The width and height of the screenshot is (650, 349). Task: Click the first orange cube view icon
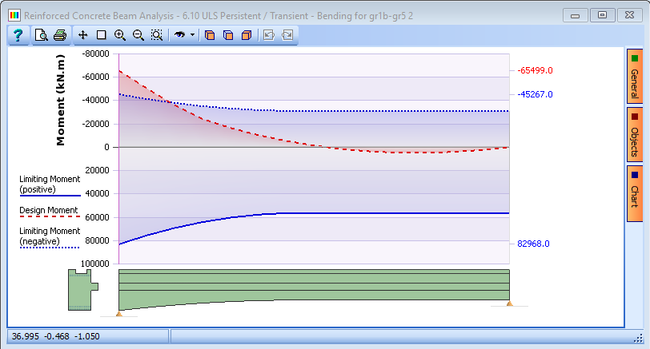210,35
